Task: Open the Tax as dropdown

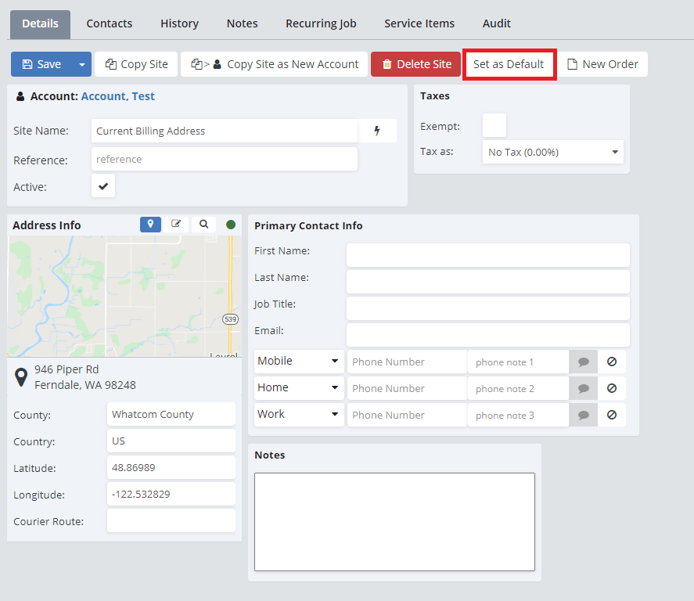Action: tap(552, 153)
